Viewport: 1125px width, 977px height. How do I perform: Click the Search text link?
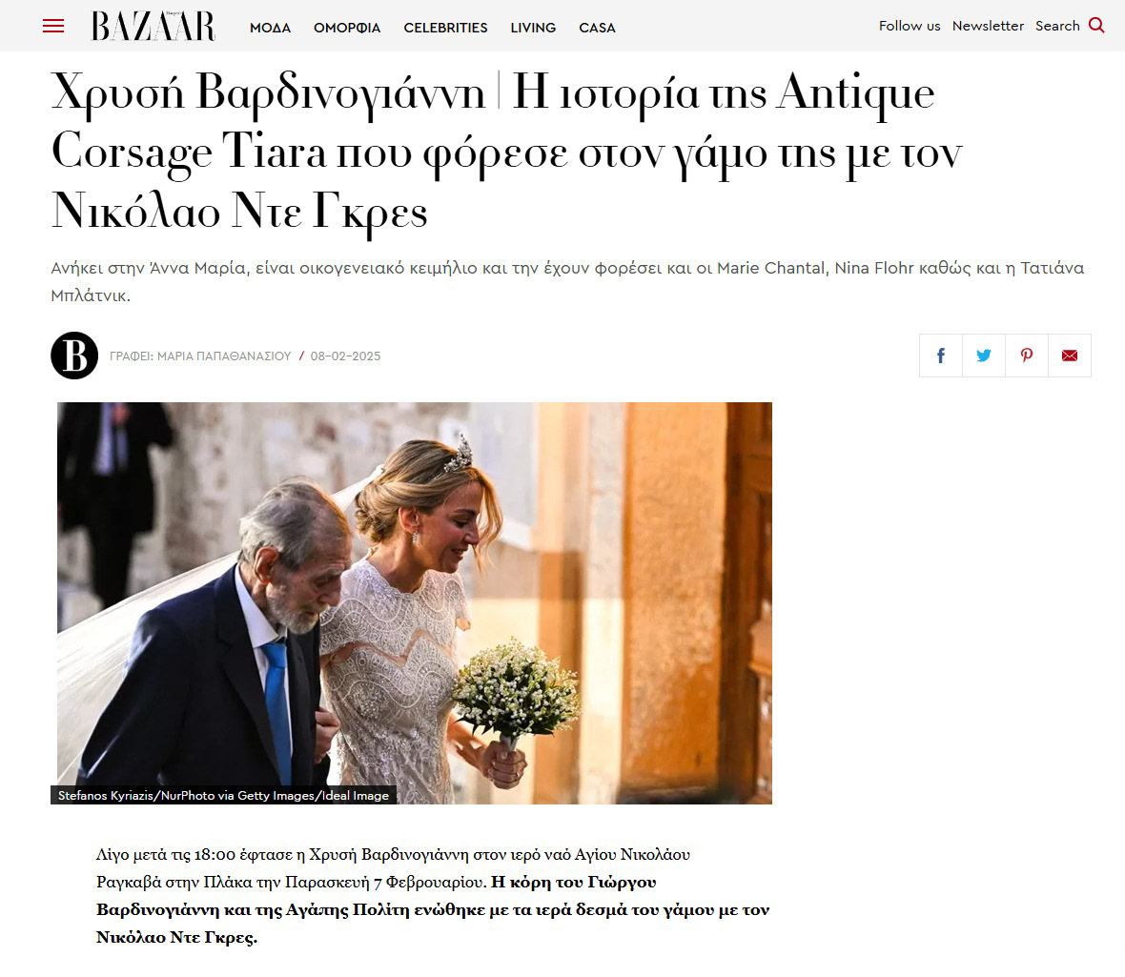tap(1057, 26)
